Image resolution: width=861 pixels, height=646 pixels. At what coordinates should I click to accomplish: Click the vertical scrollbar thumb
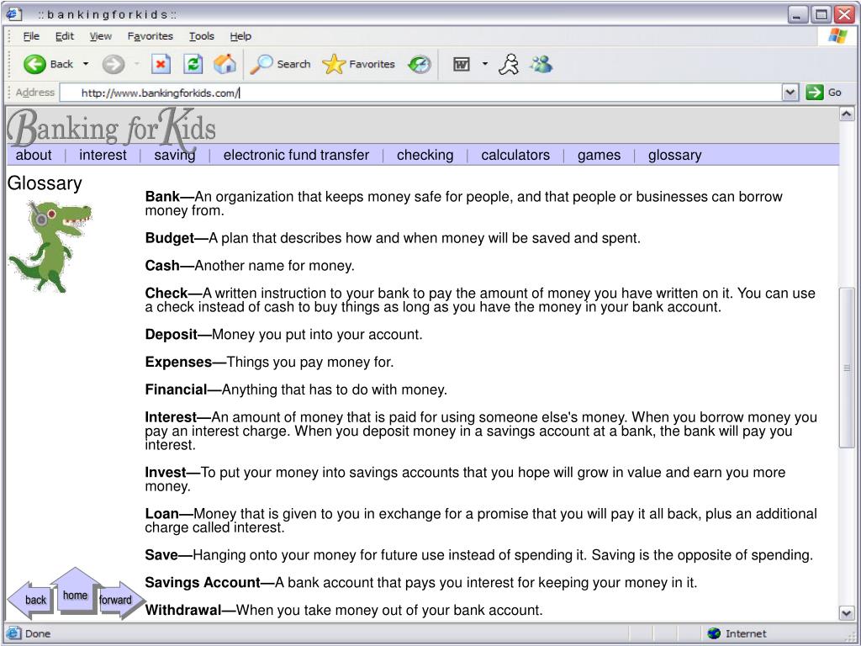pos(846,367)
